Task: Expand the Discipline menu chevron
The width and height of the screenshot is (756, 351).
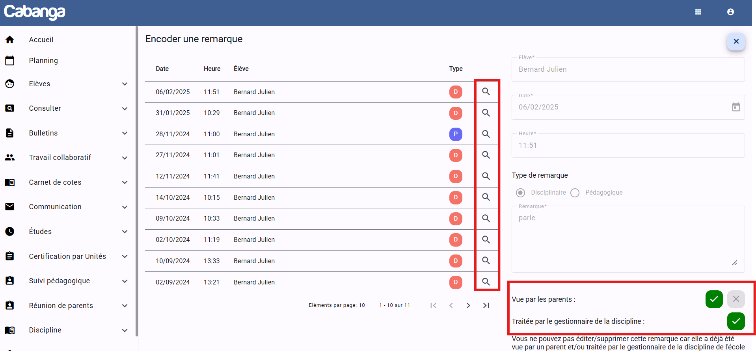Action: point(125,330)
